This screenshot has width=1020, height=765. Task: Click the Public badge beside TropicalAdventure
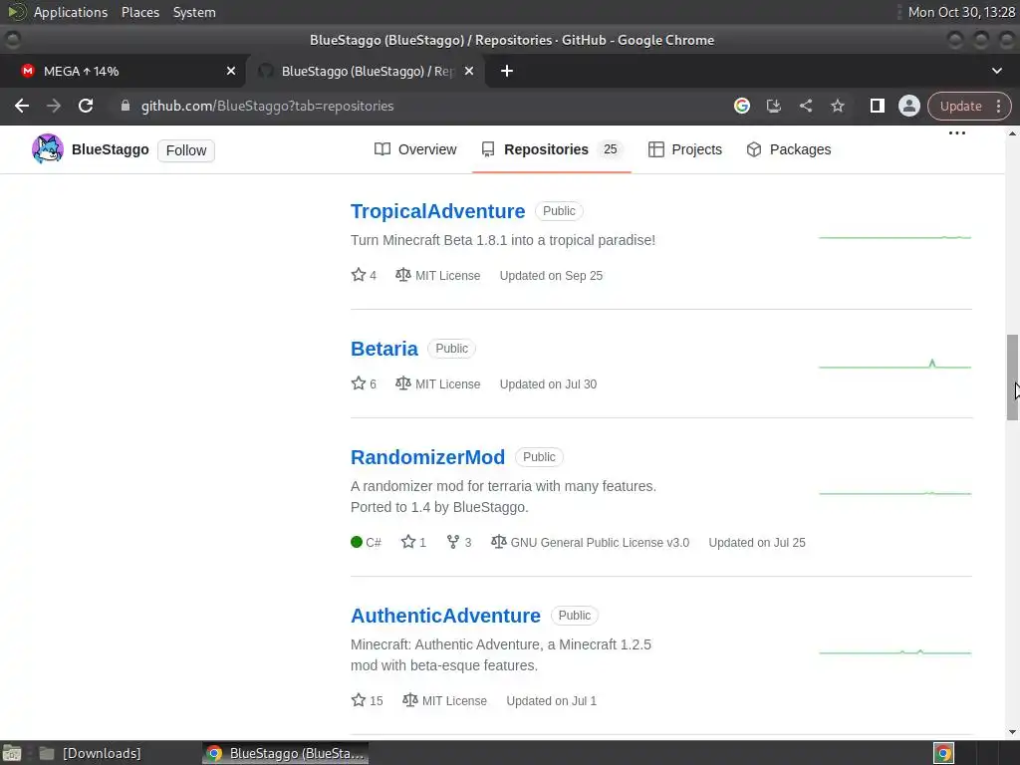point(559,211)
